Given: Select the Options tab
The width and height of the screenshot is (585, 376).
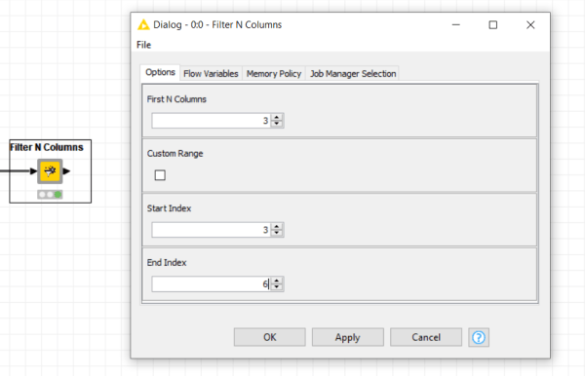Looking at the screenshot, I should coord(160,72).
